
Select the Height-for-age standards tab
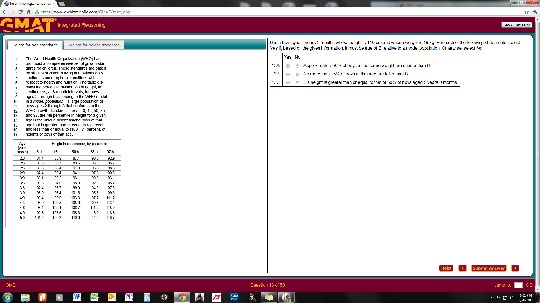click(35, 45)
